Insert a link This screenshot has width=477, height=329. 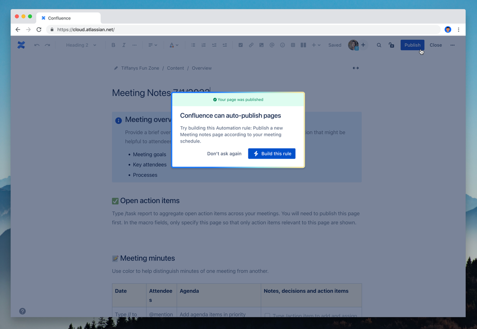tap(251, 45)
